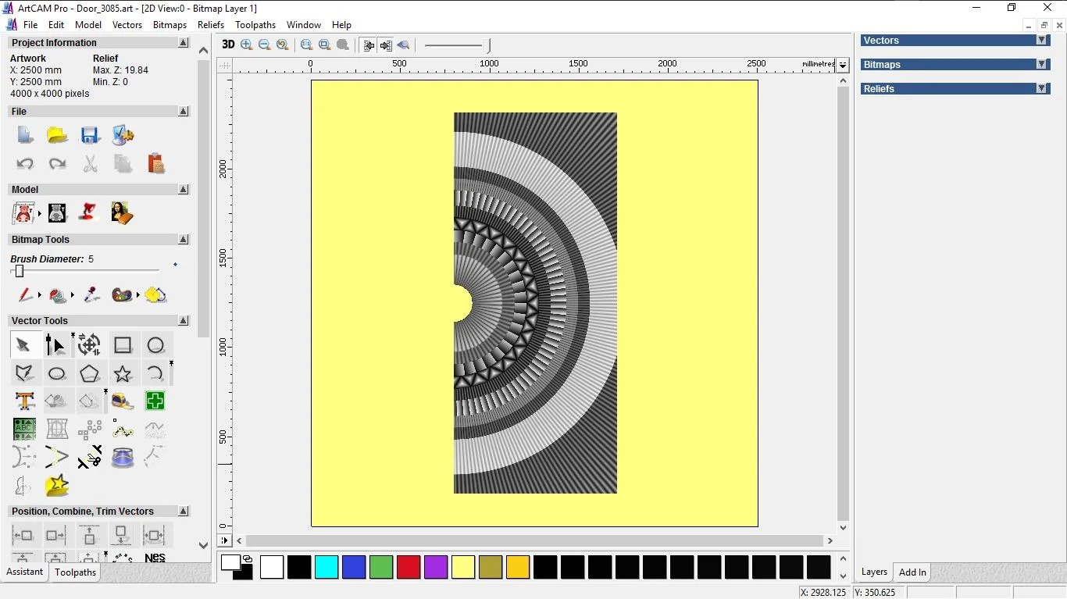Click the Save file floppy disk icon

90,135
